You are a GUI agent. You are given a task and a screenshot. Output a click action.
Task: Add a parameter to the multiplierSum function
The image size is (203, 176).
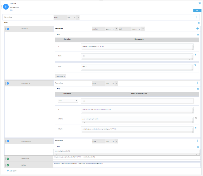pyautogui.click(x=198, y=141)
